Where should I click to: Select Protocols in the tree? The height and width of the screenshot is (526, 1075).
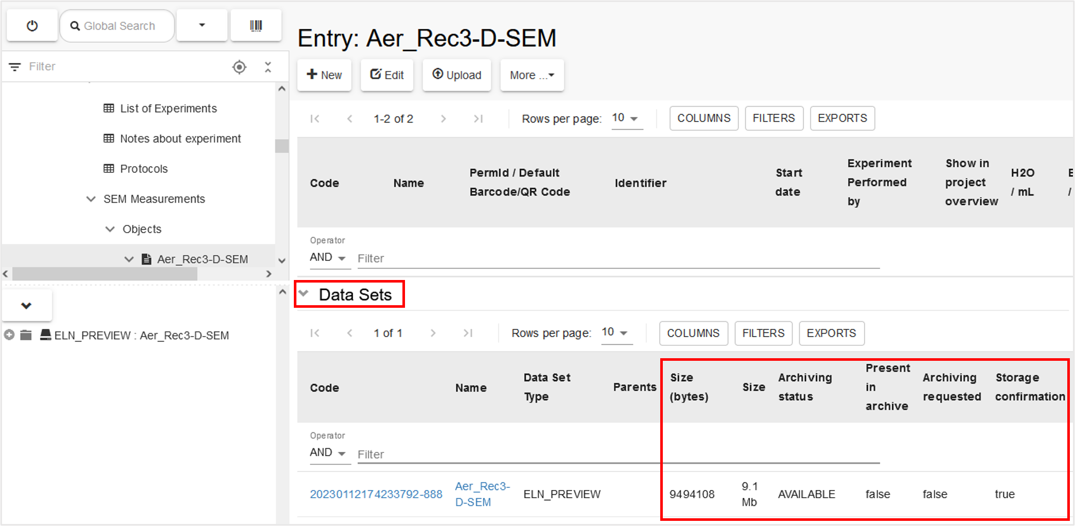coord(144,169)
